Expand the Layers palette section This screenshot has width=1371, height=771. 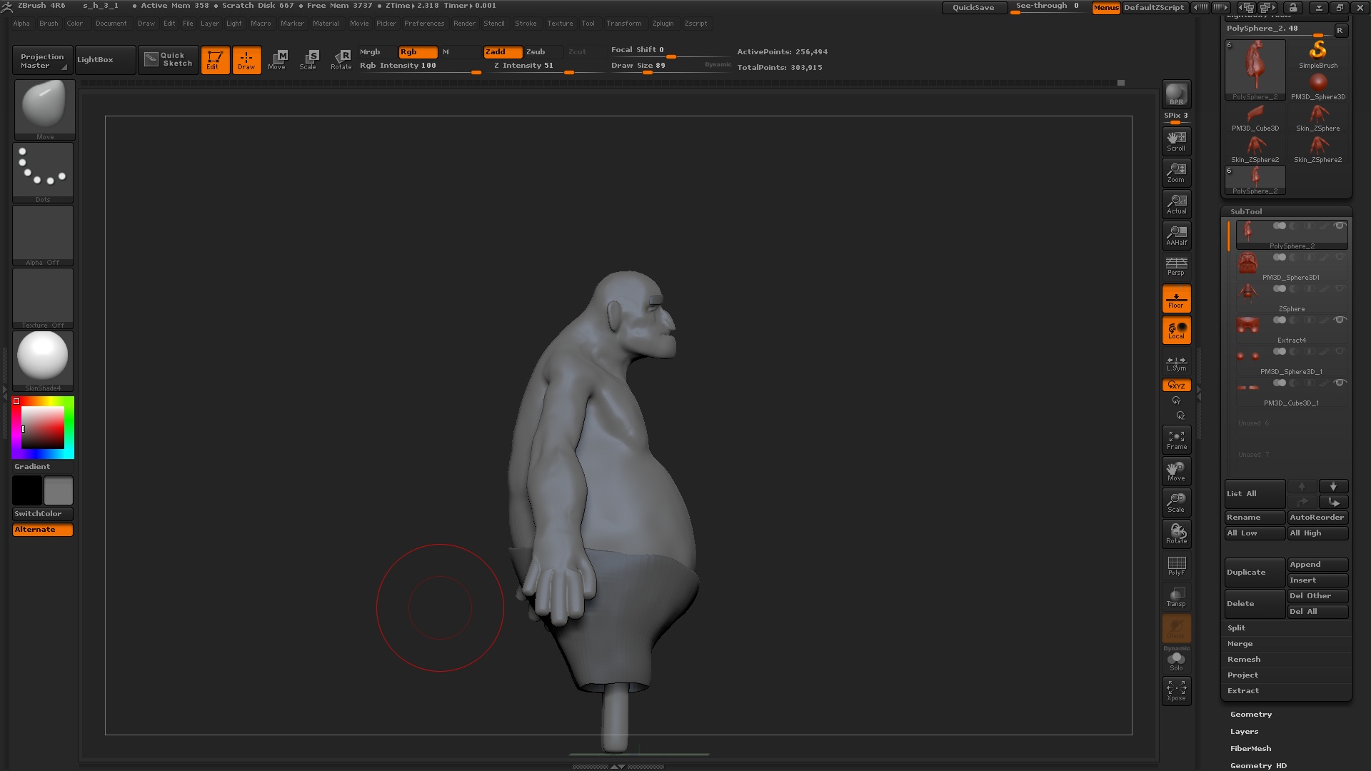(1244, 731)
